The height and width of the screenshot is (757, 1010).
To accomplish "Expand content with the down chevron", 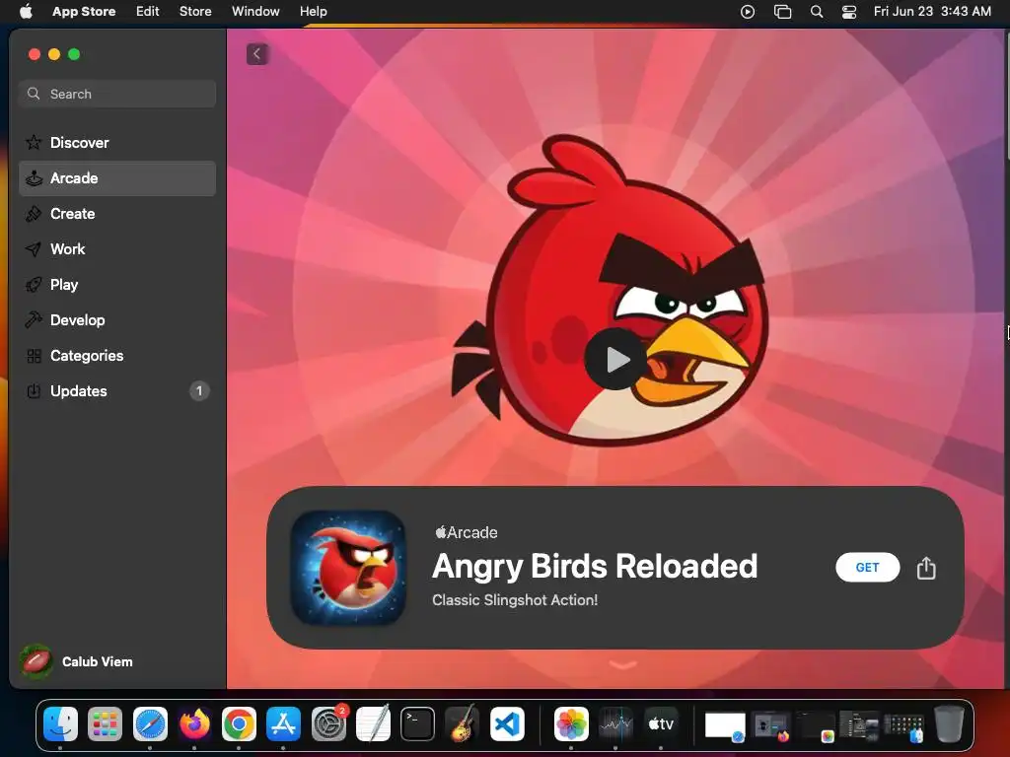I will click(x=622, y=665).
